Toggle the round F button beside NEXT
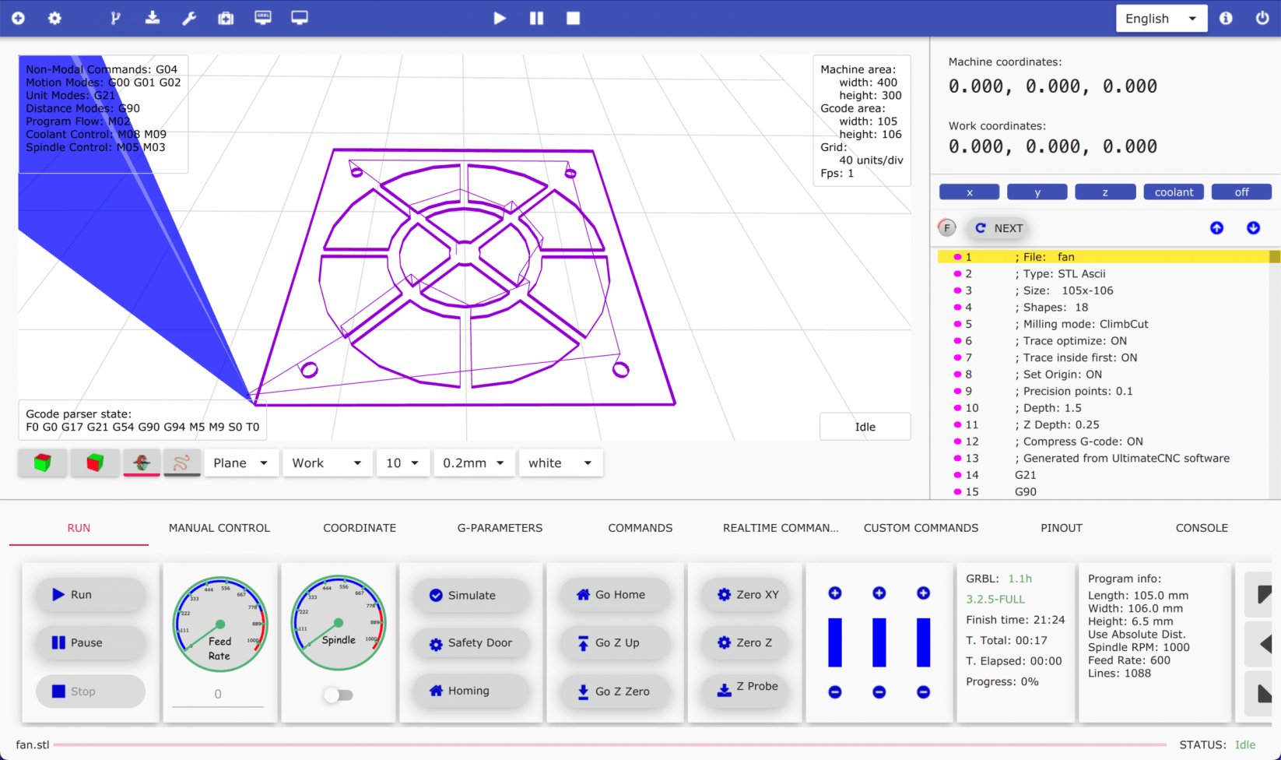 click(x=946, y=227)
